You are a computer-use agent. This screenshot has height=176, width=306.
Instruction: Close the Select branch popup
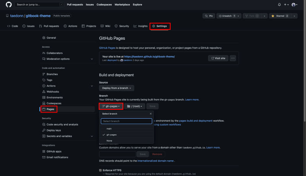151,114
